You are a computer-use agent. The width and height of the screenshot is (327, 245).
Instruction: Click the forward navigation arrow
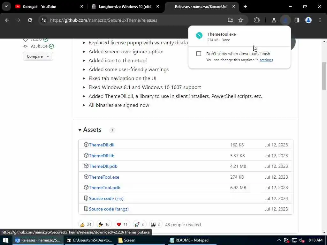tap(18, 20)
